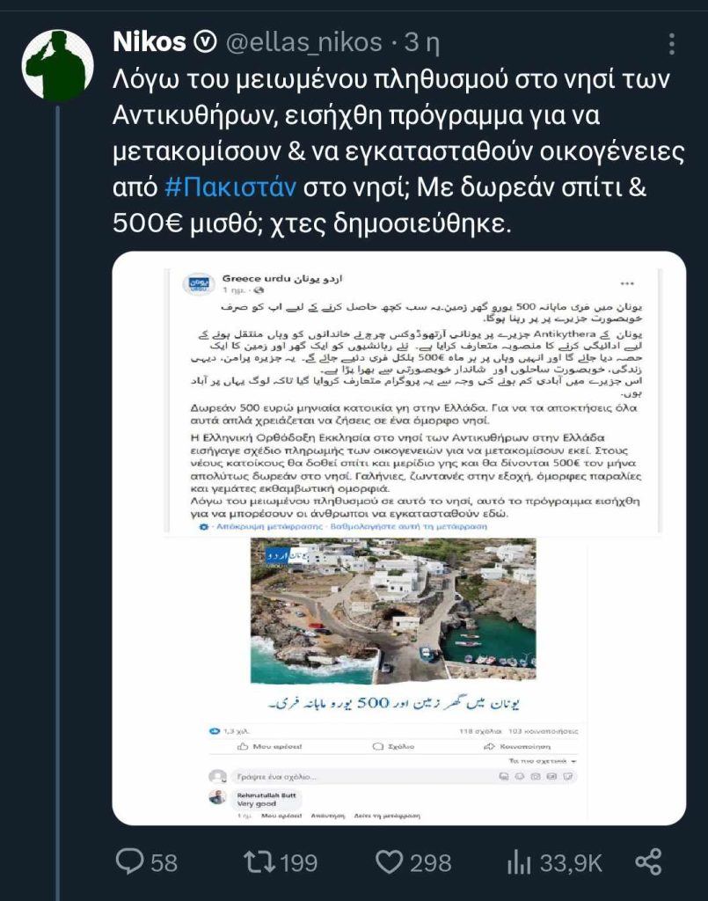Click the Antikythera harbor photo in the image
Screen dimensions: 708x901
393,611
